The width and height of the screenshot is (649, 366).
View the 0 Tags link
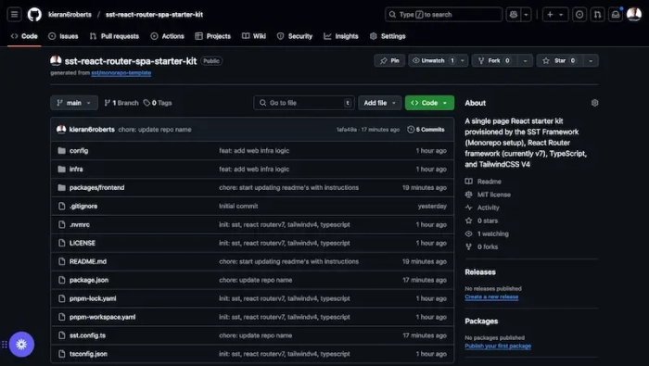tap(158, 103)
